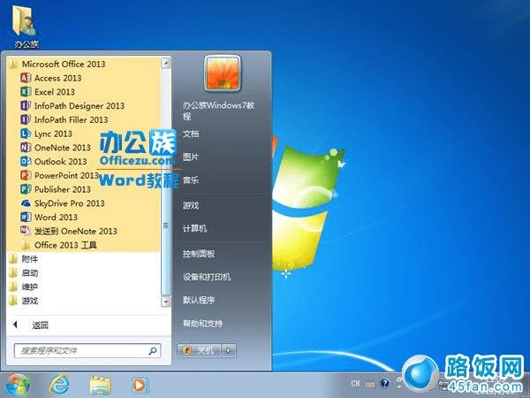The width and height of the screenshot is (530, 398).
Task: Open 文档 in the right pane
Action: (x=191, y=134)
